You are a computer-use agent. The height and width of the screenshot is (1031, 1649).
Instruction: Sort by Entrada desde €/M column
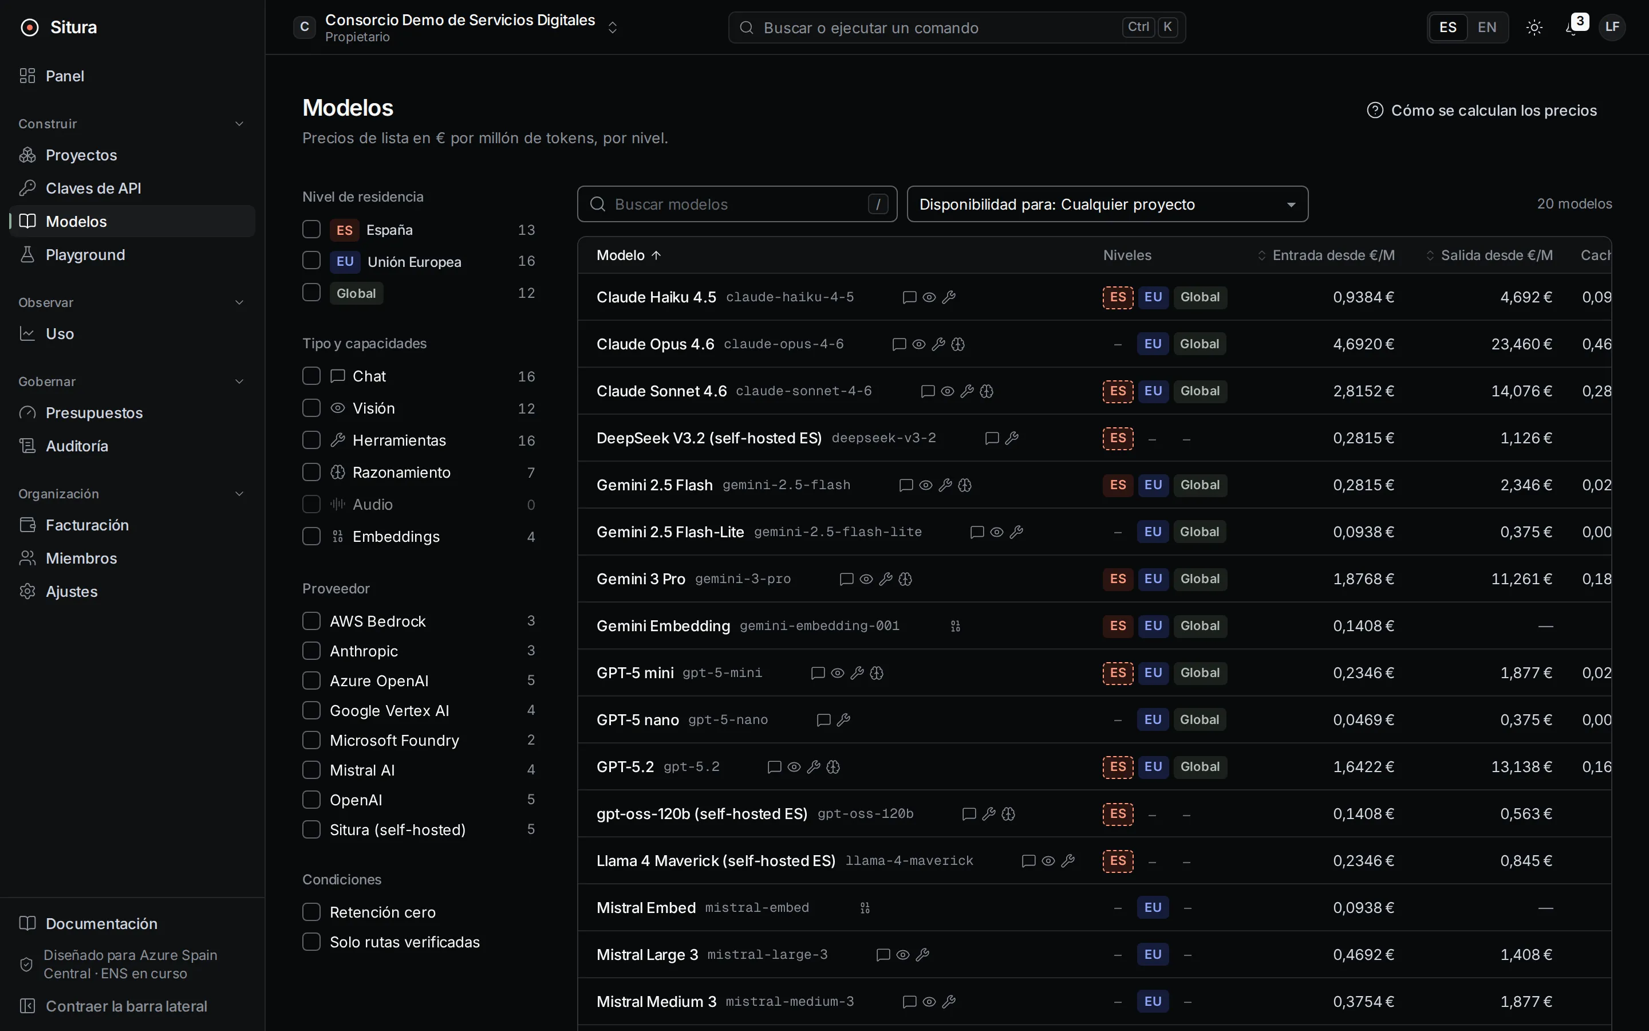tap(1326, 255)
